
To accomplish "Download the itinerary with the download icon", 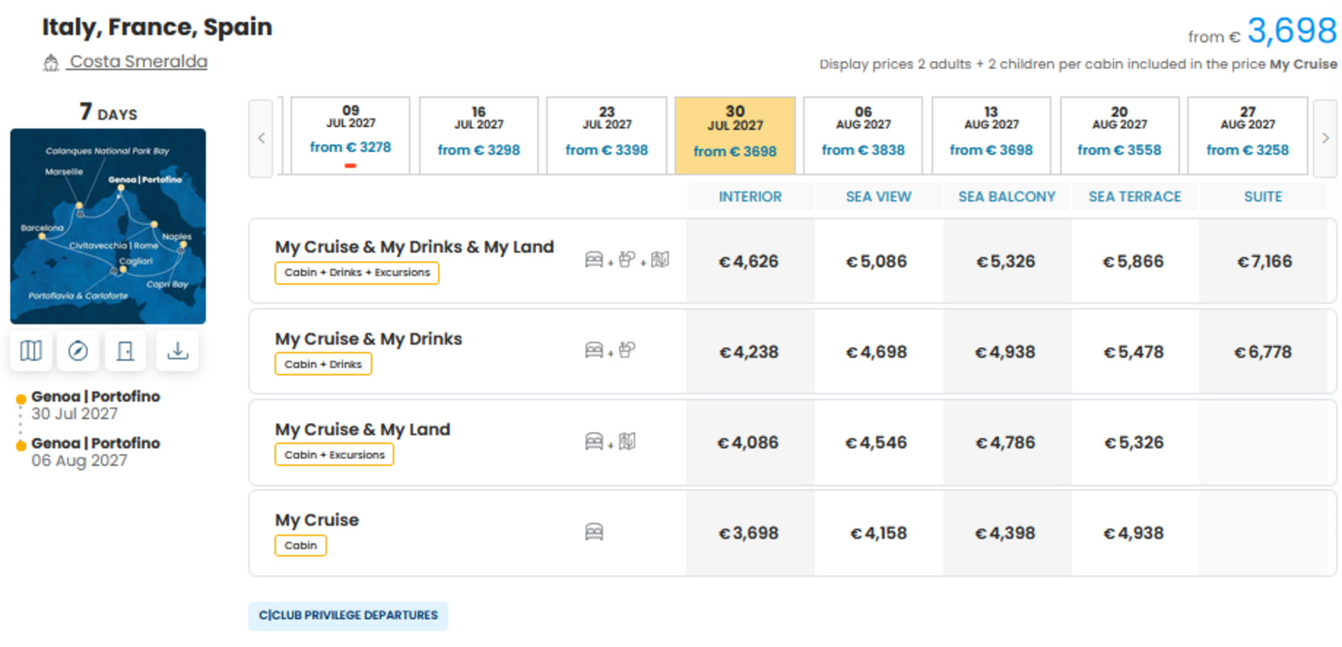I will 177,351.
